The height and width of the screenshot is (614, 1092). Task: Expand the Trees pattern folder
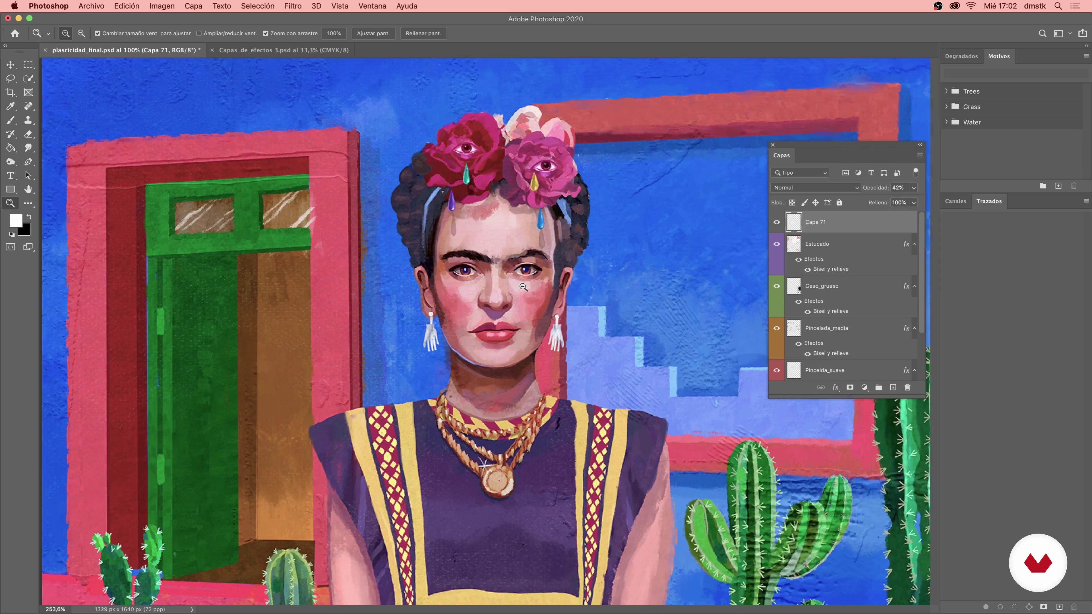[946, 91]
